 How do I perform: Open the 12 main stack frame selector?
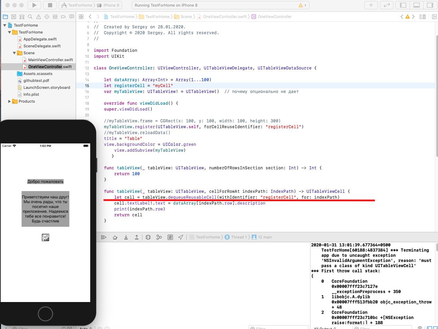click(262, 237)
